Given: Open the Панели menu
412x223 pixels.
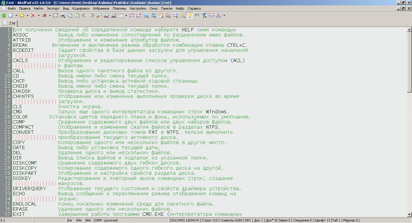Looking at the screenshot, I should click(x=167, y=8).
